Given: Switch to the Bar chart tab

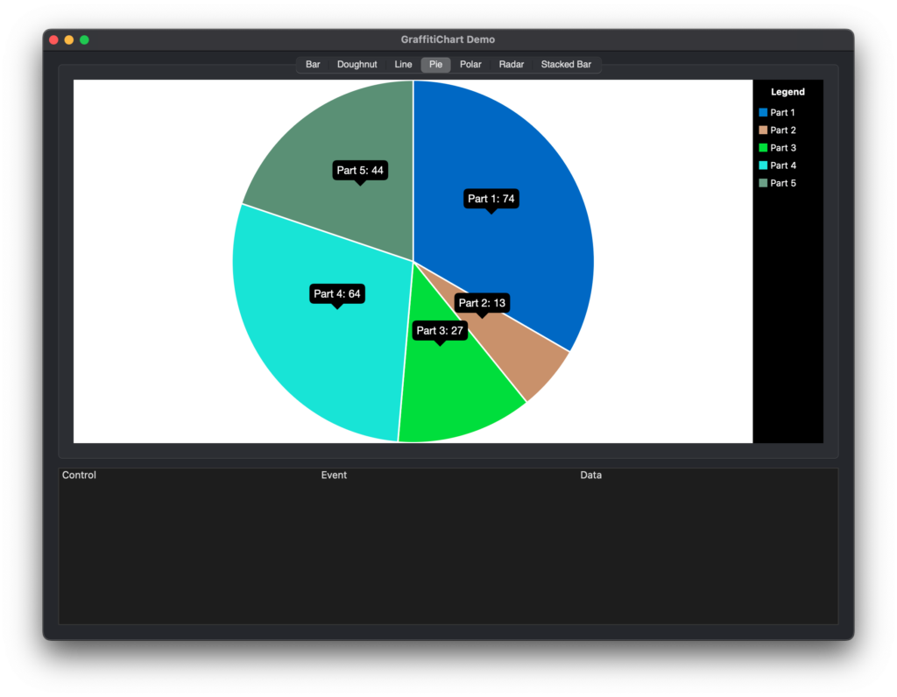Looking at the screenshot, I should point(313,64).
